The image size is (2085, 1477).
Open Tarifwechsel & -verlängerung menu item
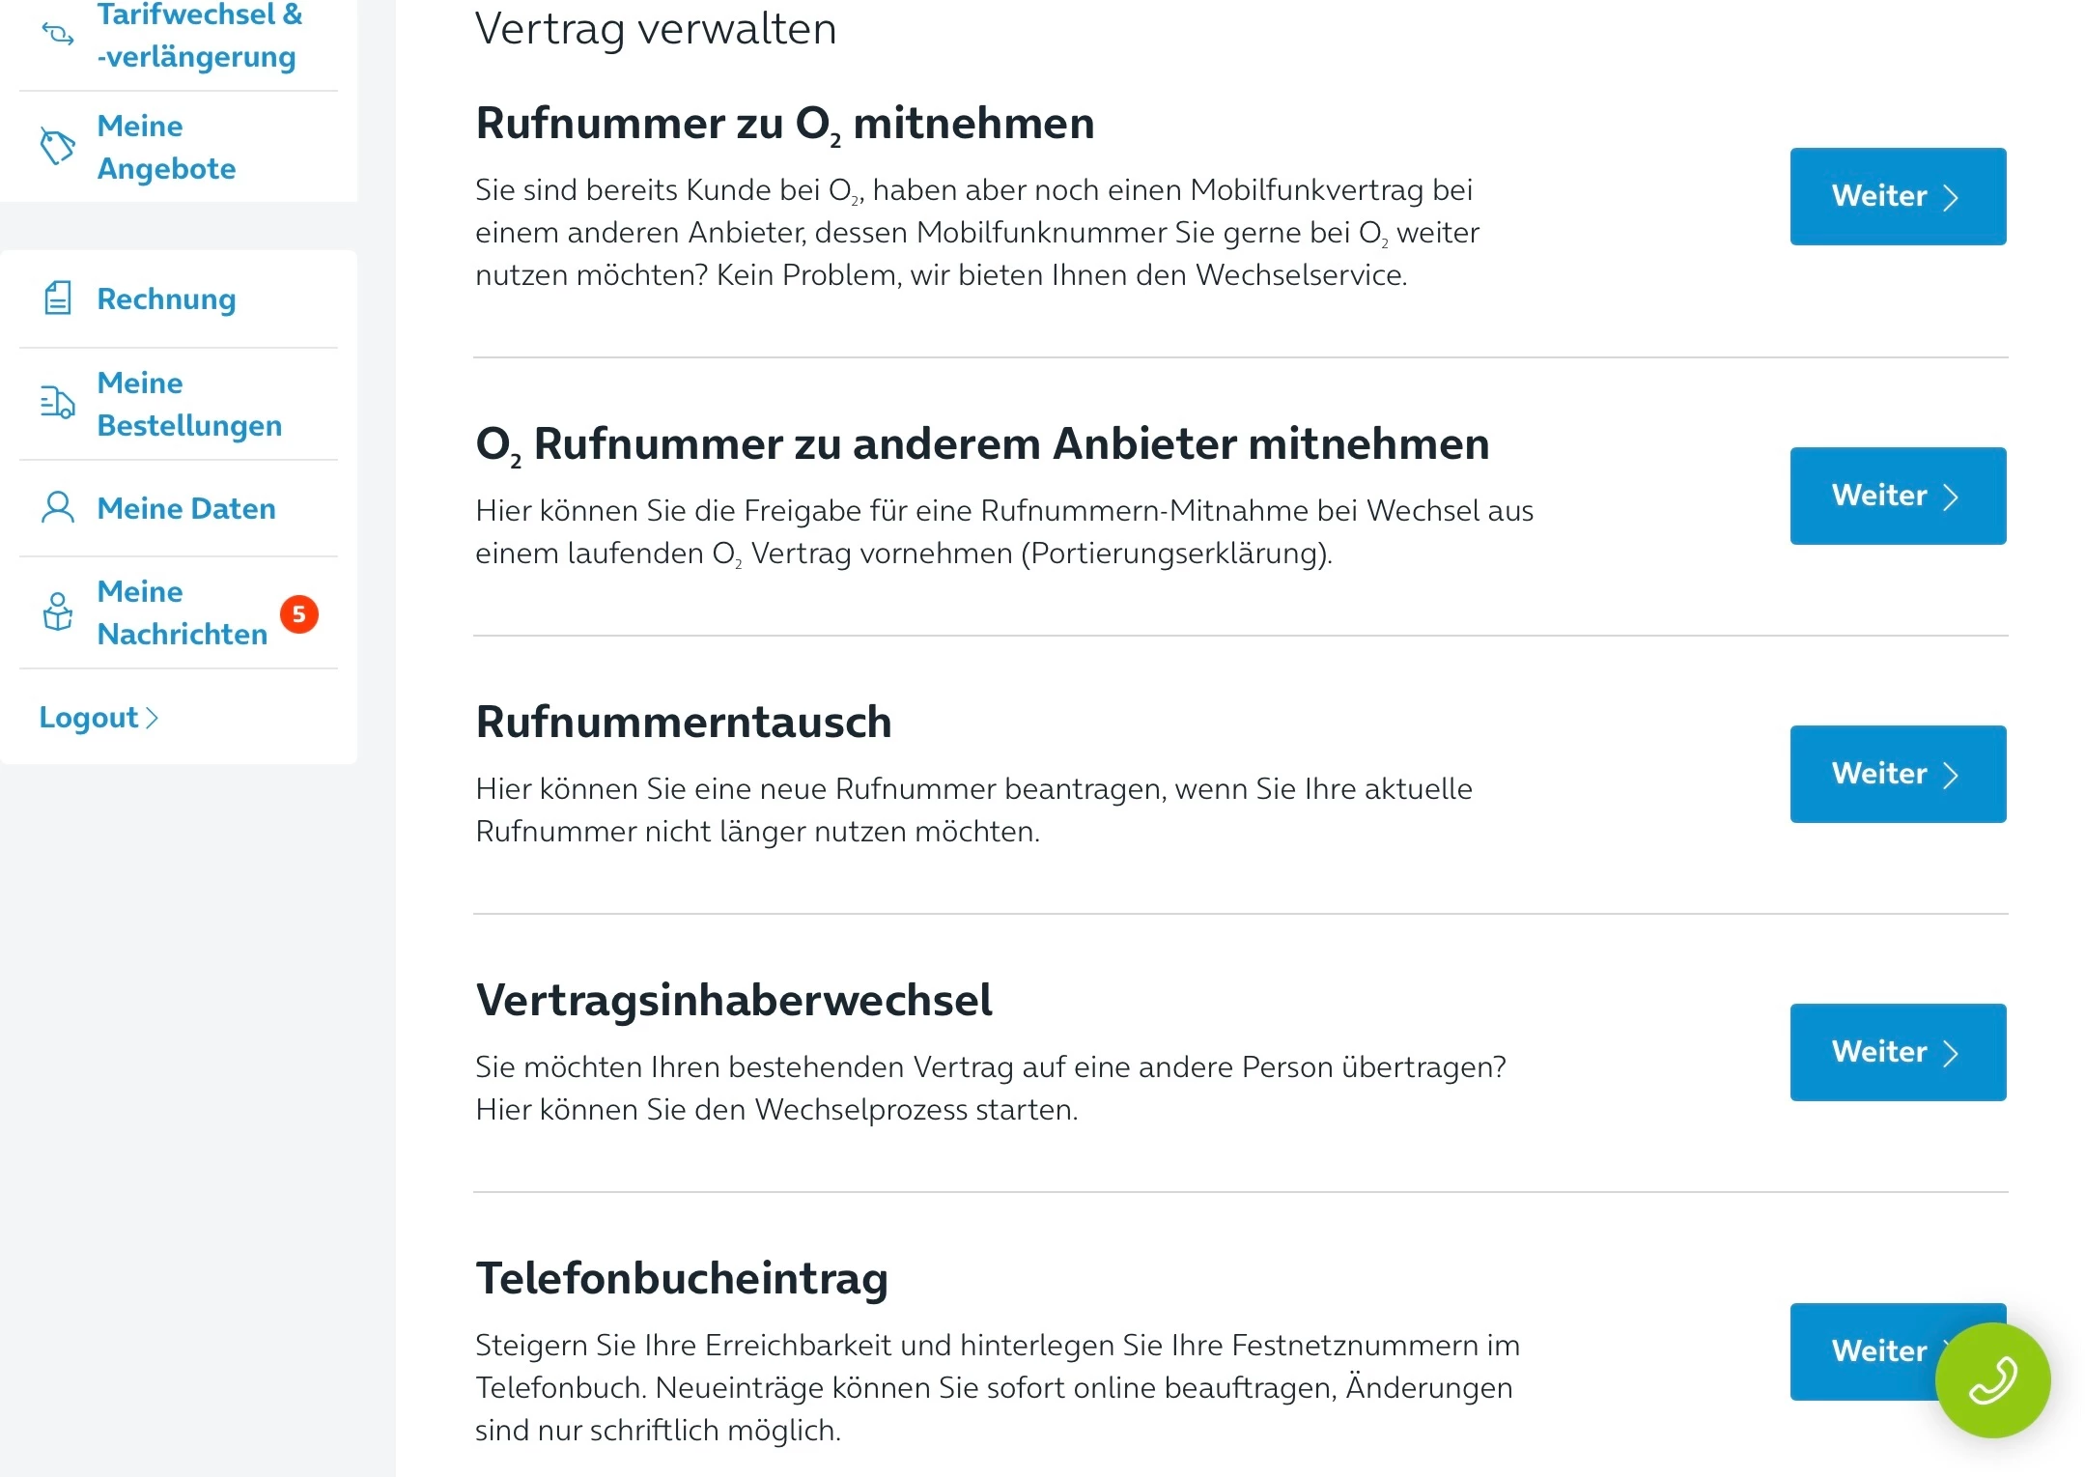click(199, 36)
